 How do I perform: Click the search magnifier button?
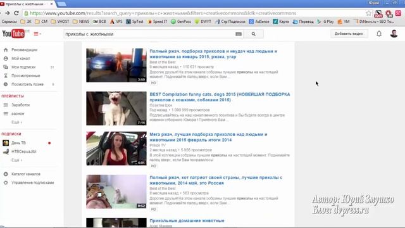(253, 34)
